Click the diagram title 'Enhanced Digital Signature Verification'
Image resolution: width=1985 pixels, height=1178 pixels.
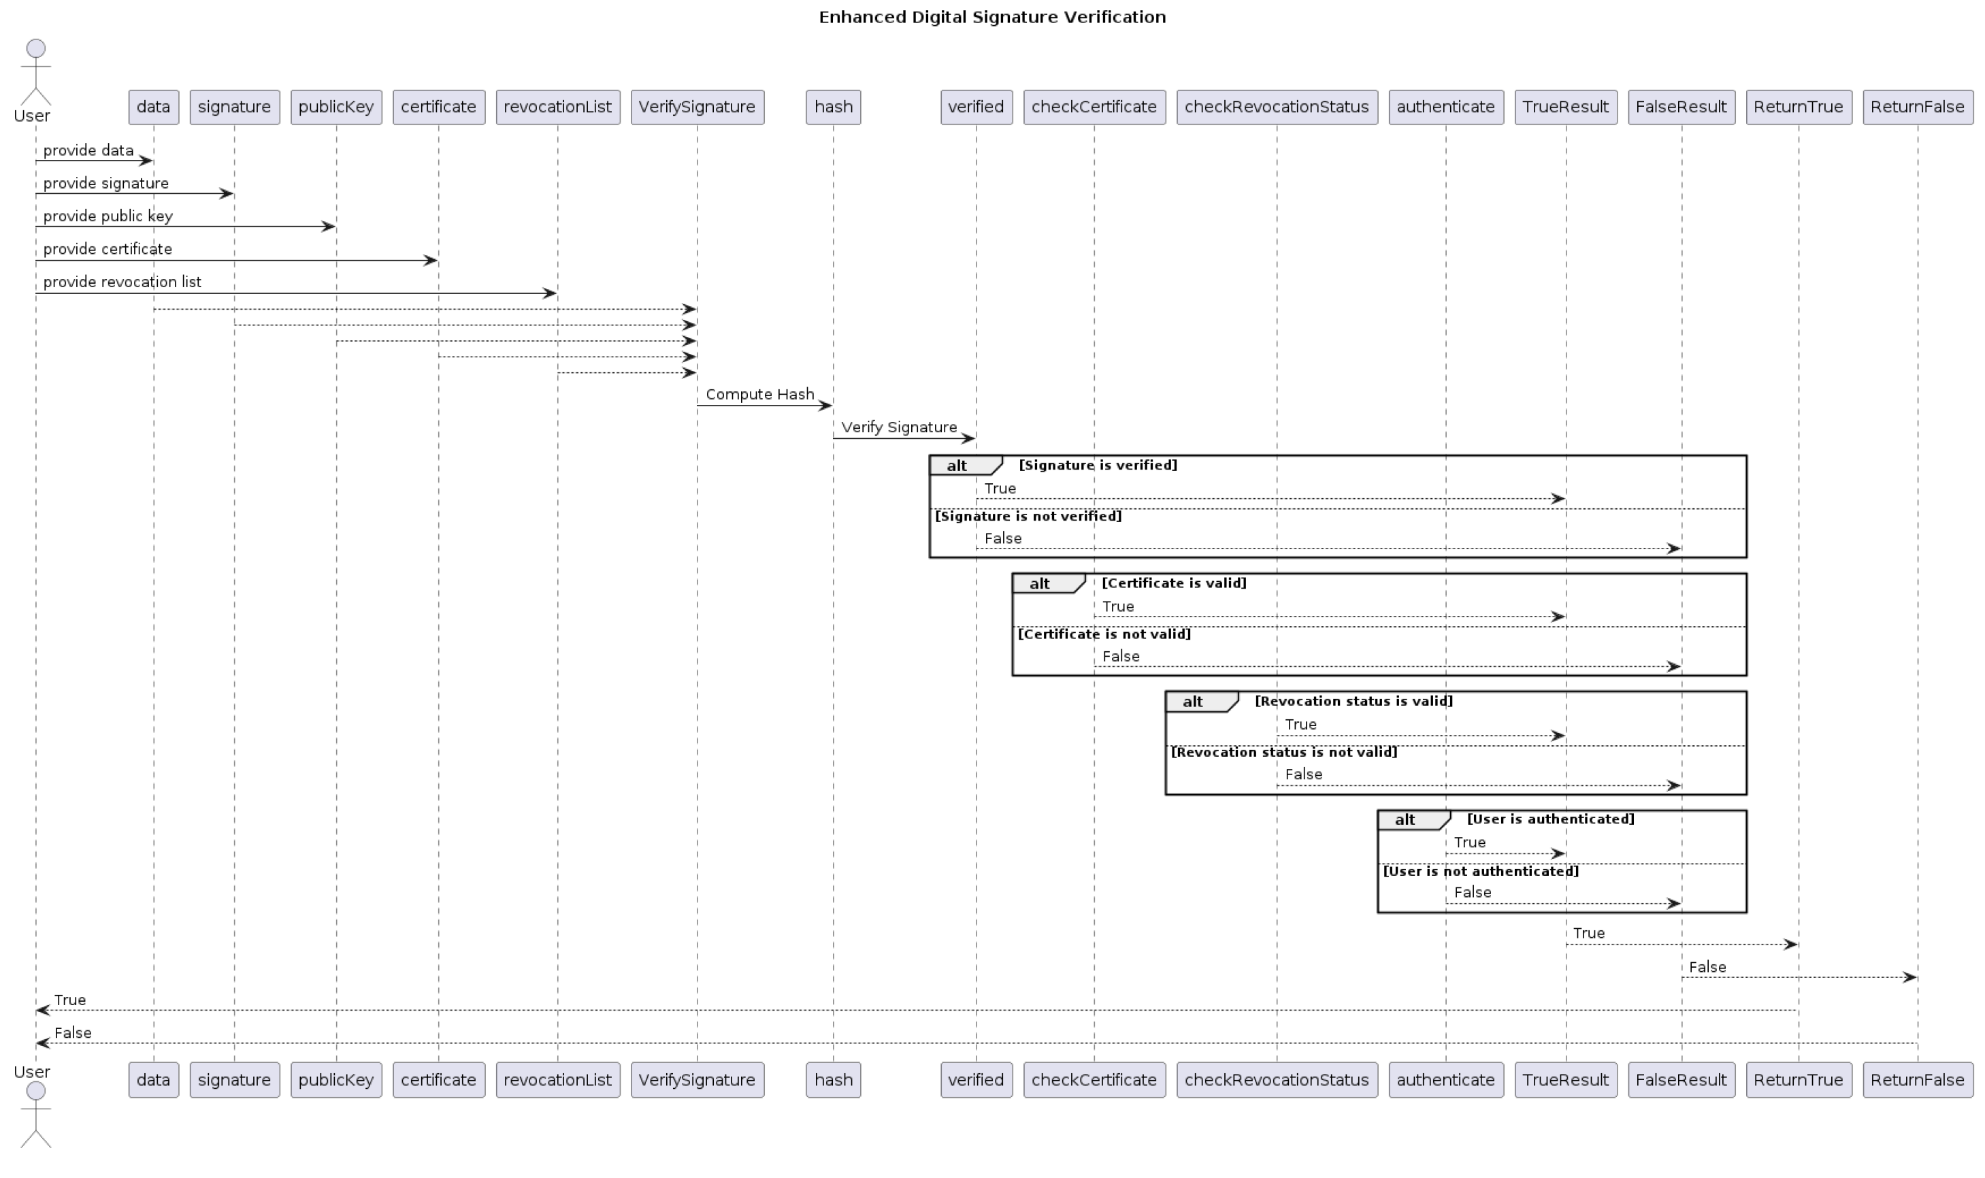coord(992,16)
